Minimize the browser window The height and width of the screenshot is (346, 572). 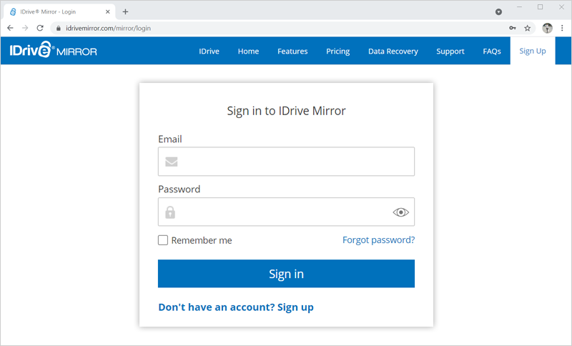click(520, 7)
